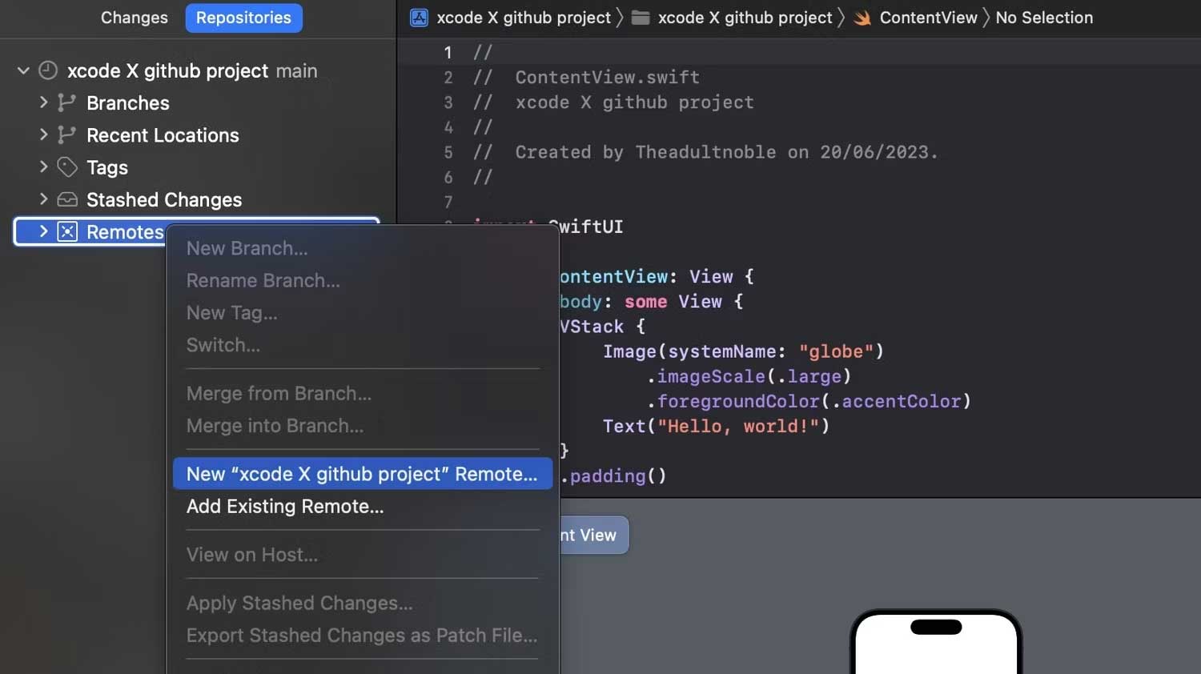
Task: Click the Xcode project icon in breadcrumb
Action: coord(419,18)
